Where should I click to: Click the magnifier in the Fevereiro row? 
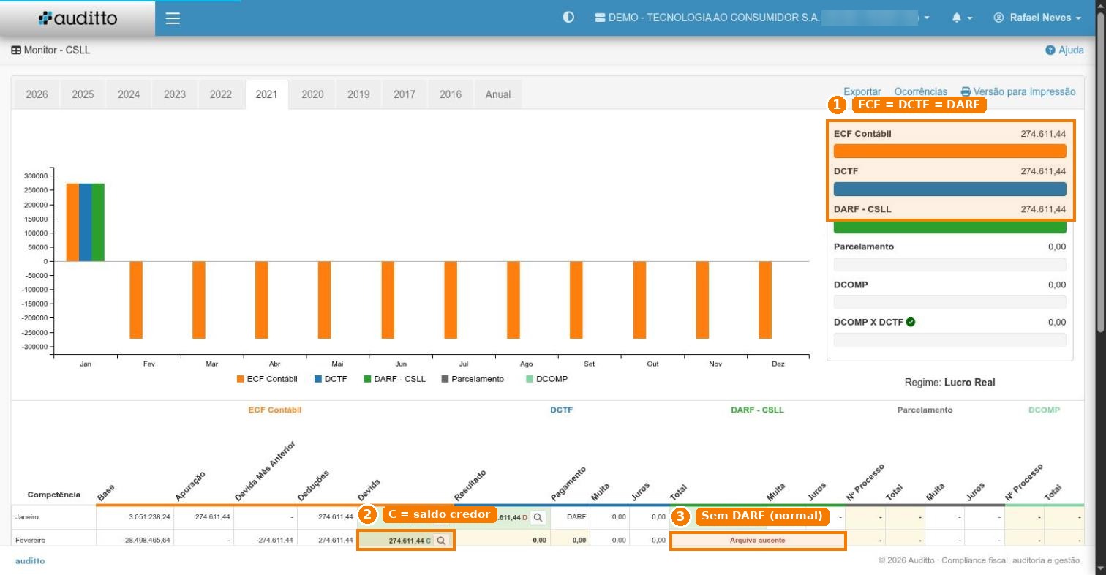[441, 541]
